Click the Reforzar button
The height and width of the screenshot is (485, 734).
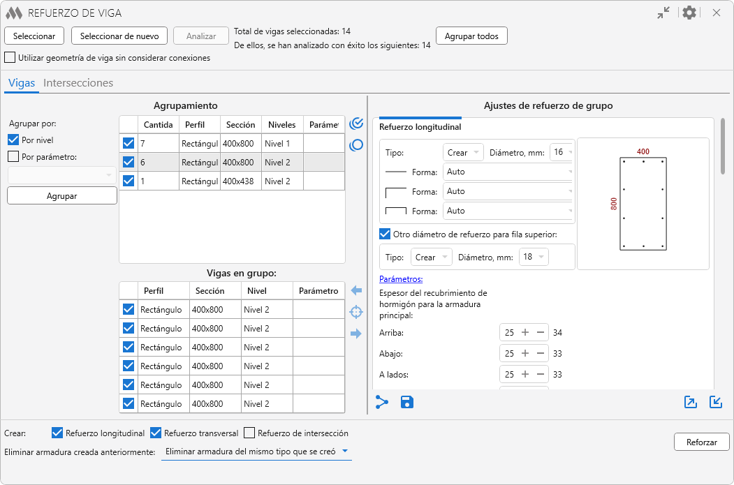click(701, 442)
